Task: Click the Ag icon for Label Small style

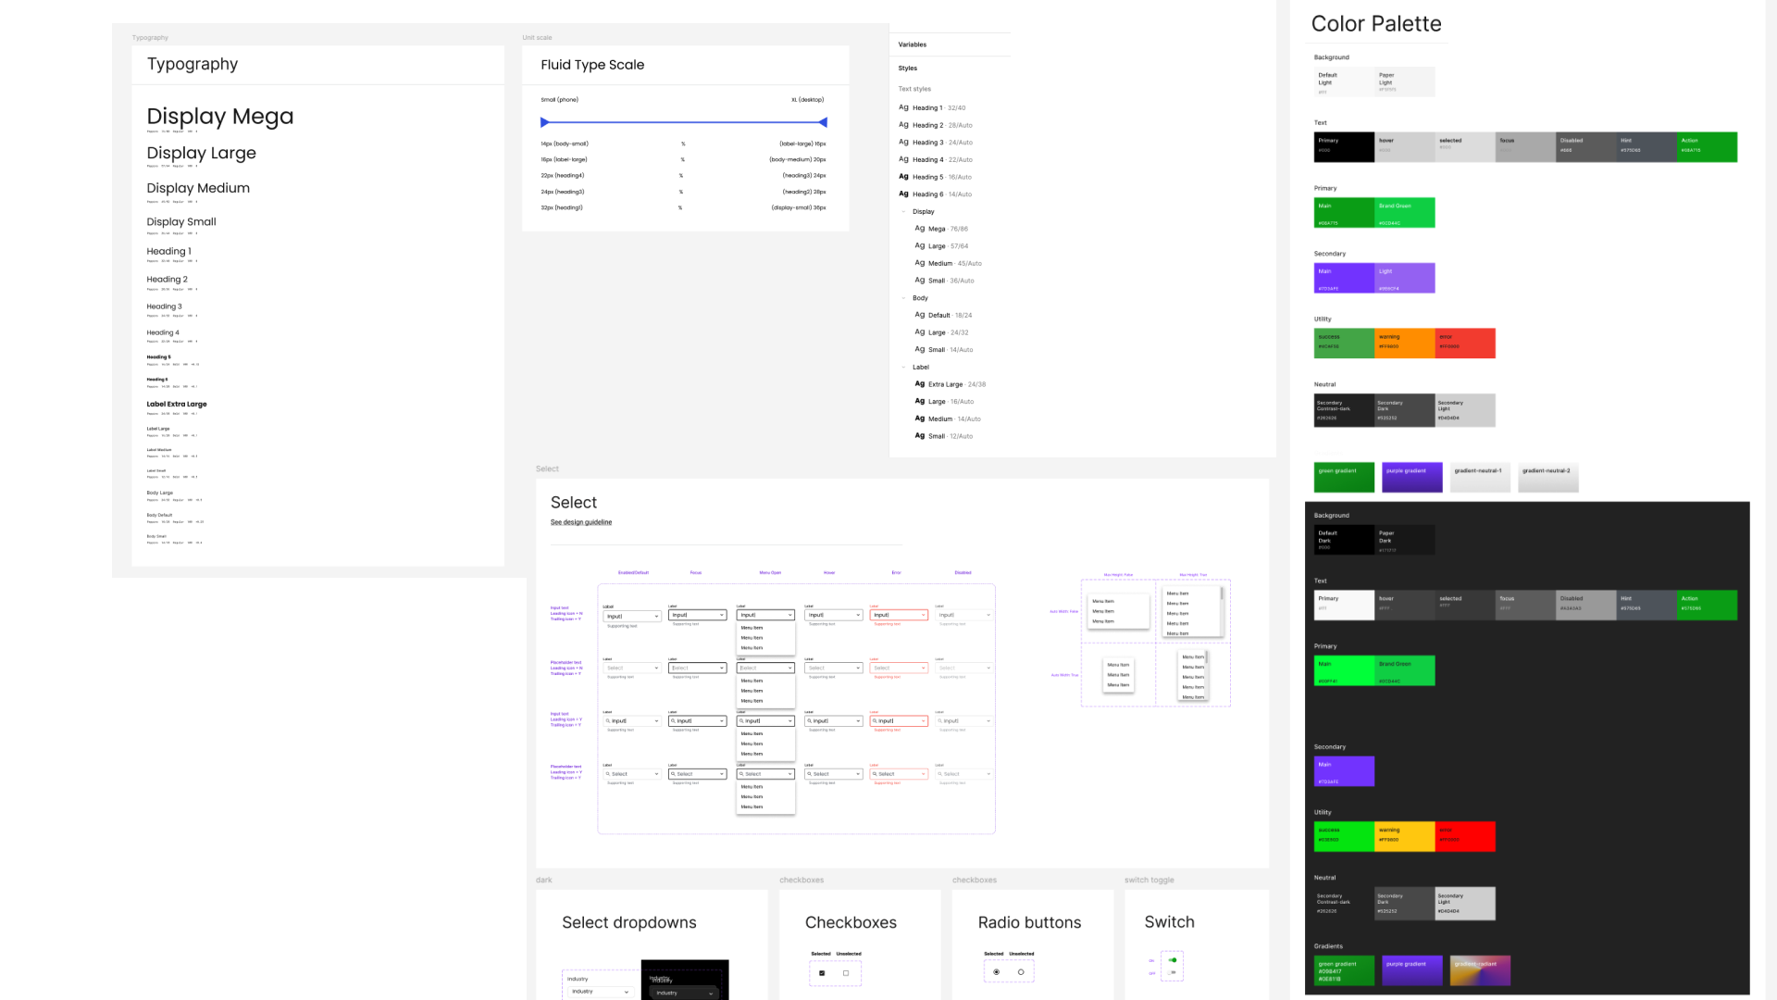Action: click(919, 435)
